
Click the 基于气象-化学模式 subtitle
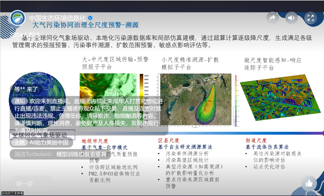(x=104, y=147)
